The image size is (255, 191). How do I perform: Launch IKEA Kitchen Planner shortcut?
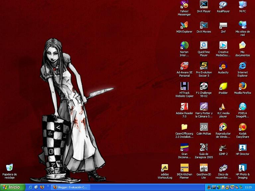pos(184,167)
